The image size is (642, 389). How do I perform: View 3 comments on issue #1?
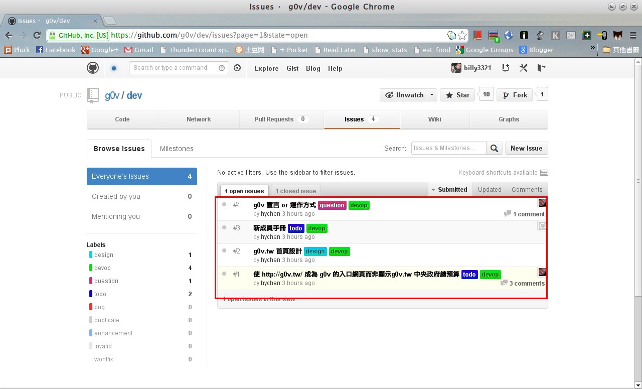click(522, 283)
